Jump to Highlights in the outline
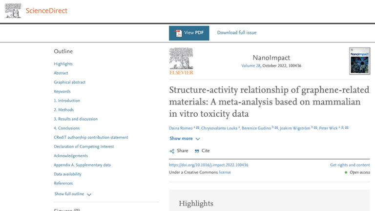Image resolution: width=375 pixels, height=211 pixels. click(x=63, y=63)
